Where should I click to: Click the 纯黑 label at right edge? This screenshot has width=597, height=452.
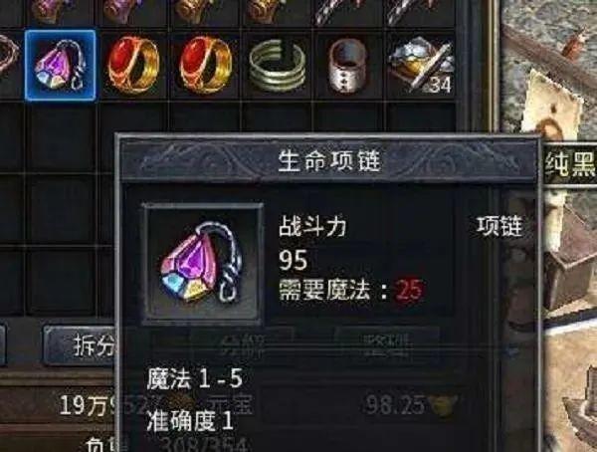click(569, 164)
